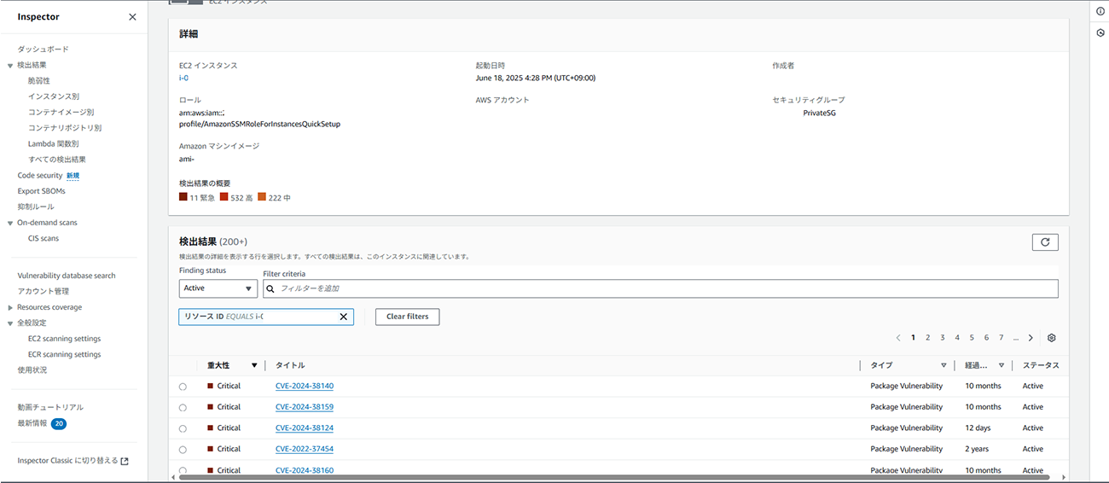The image size is (1109, 483).
Task: Remove the リソース ID filter token
Action: pos(344,317)
